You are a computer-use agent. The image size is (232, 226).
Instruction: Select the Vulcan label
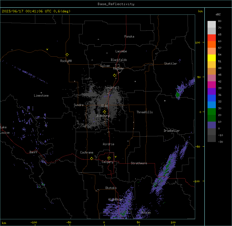coord(146,213)
